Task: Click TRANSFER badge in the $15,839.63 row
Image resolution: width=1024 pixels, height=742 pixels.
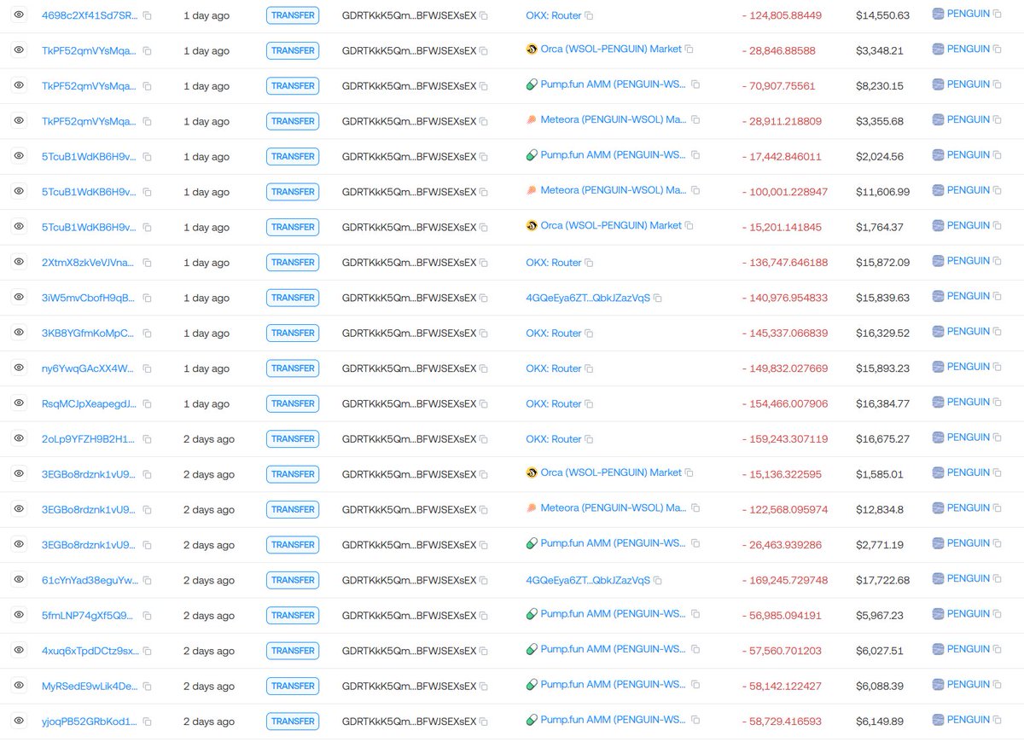Action: [293, 298]
